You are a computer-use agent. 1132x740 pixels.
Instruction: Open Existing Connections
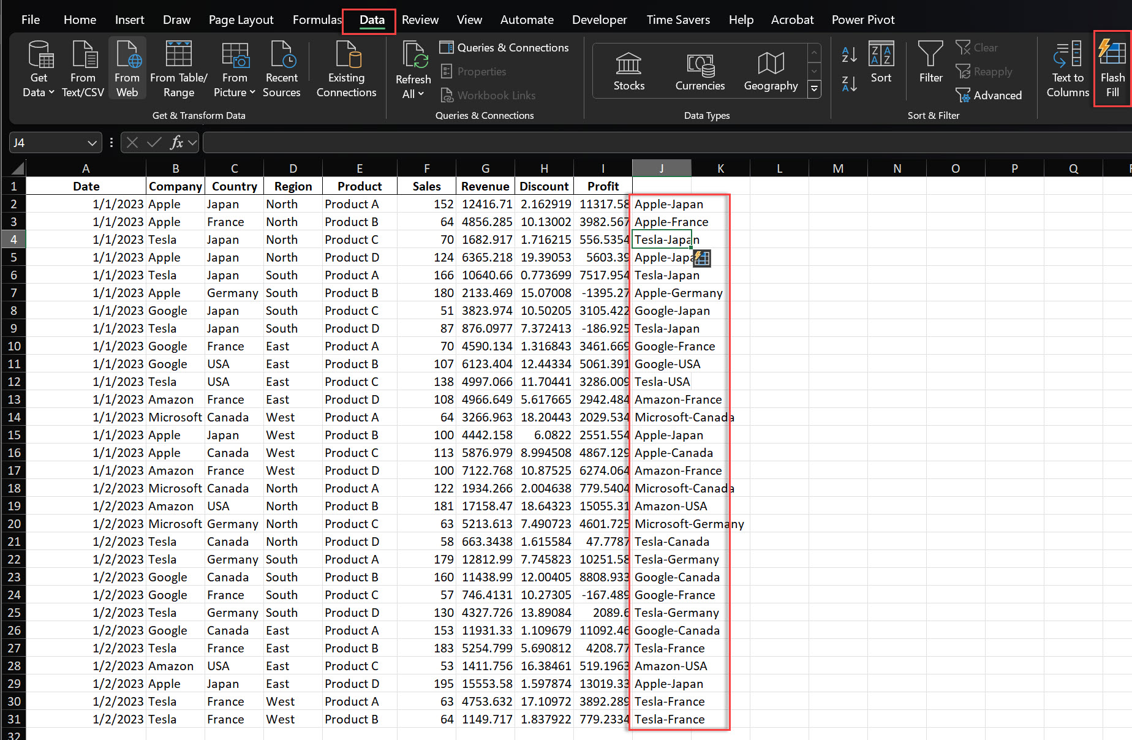tap(346, 69)
